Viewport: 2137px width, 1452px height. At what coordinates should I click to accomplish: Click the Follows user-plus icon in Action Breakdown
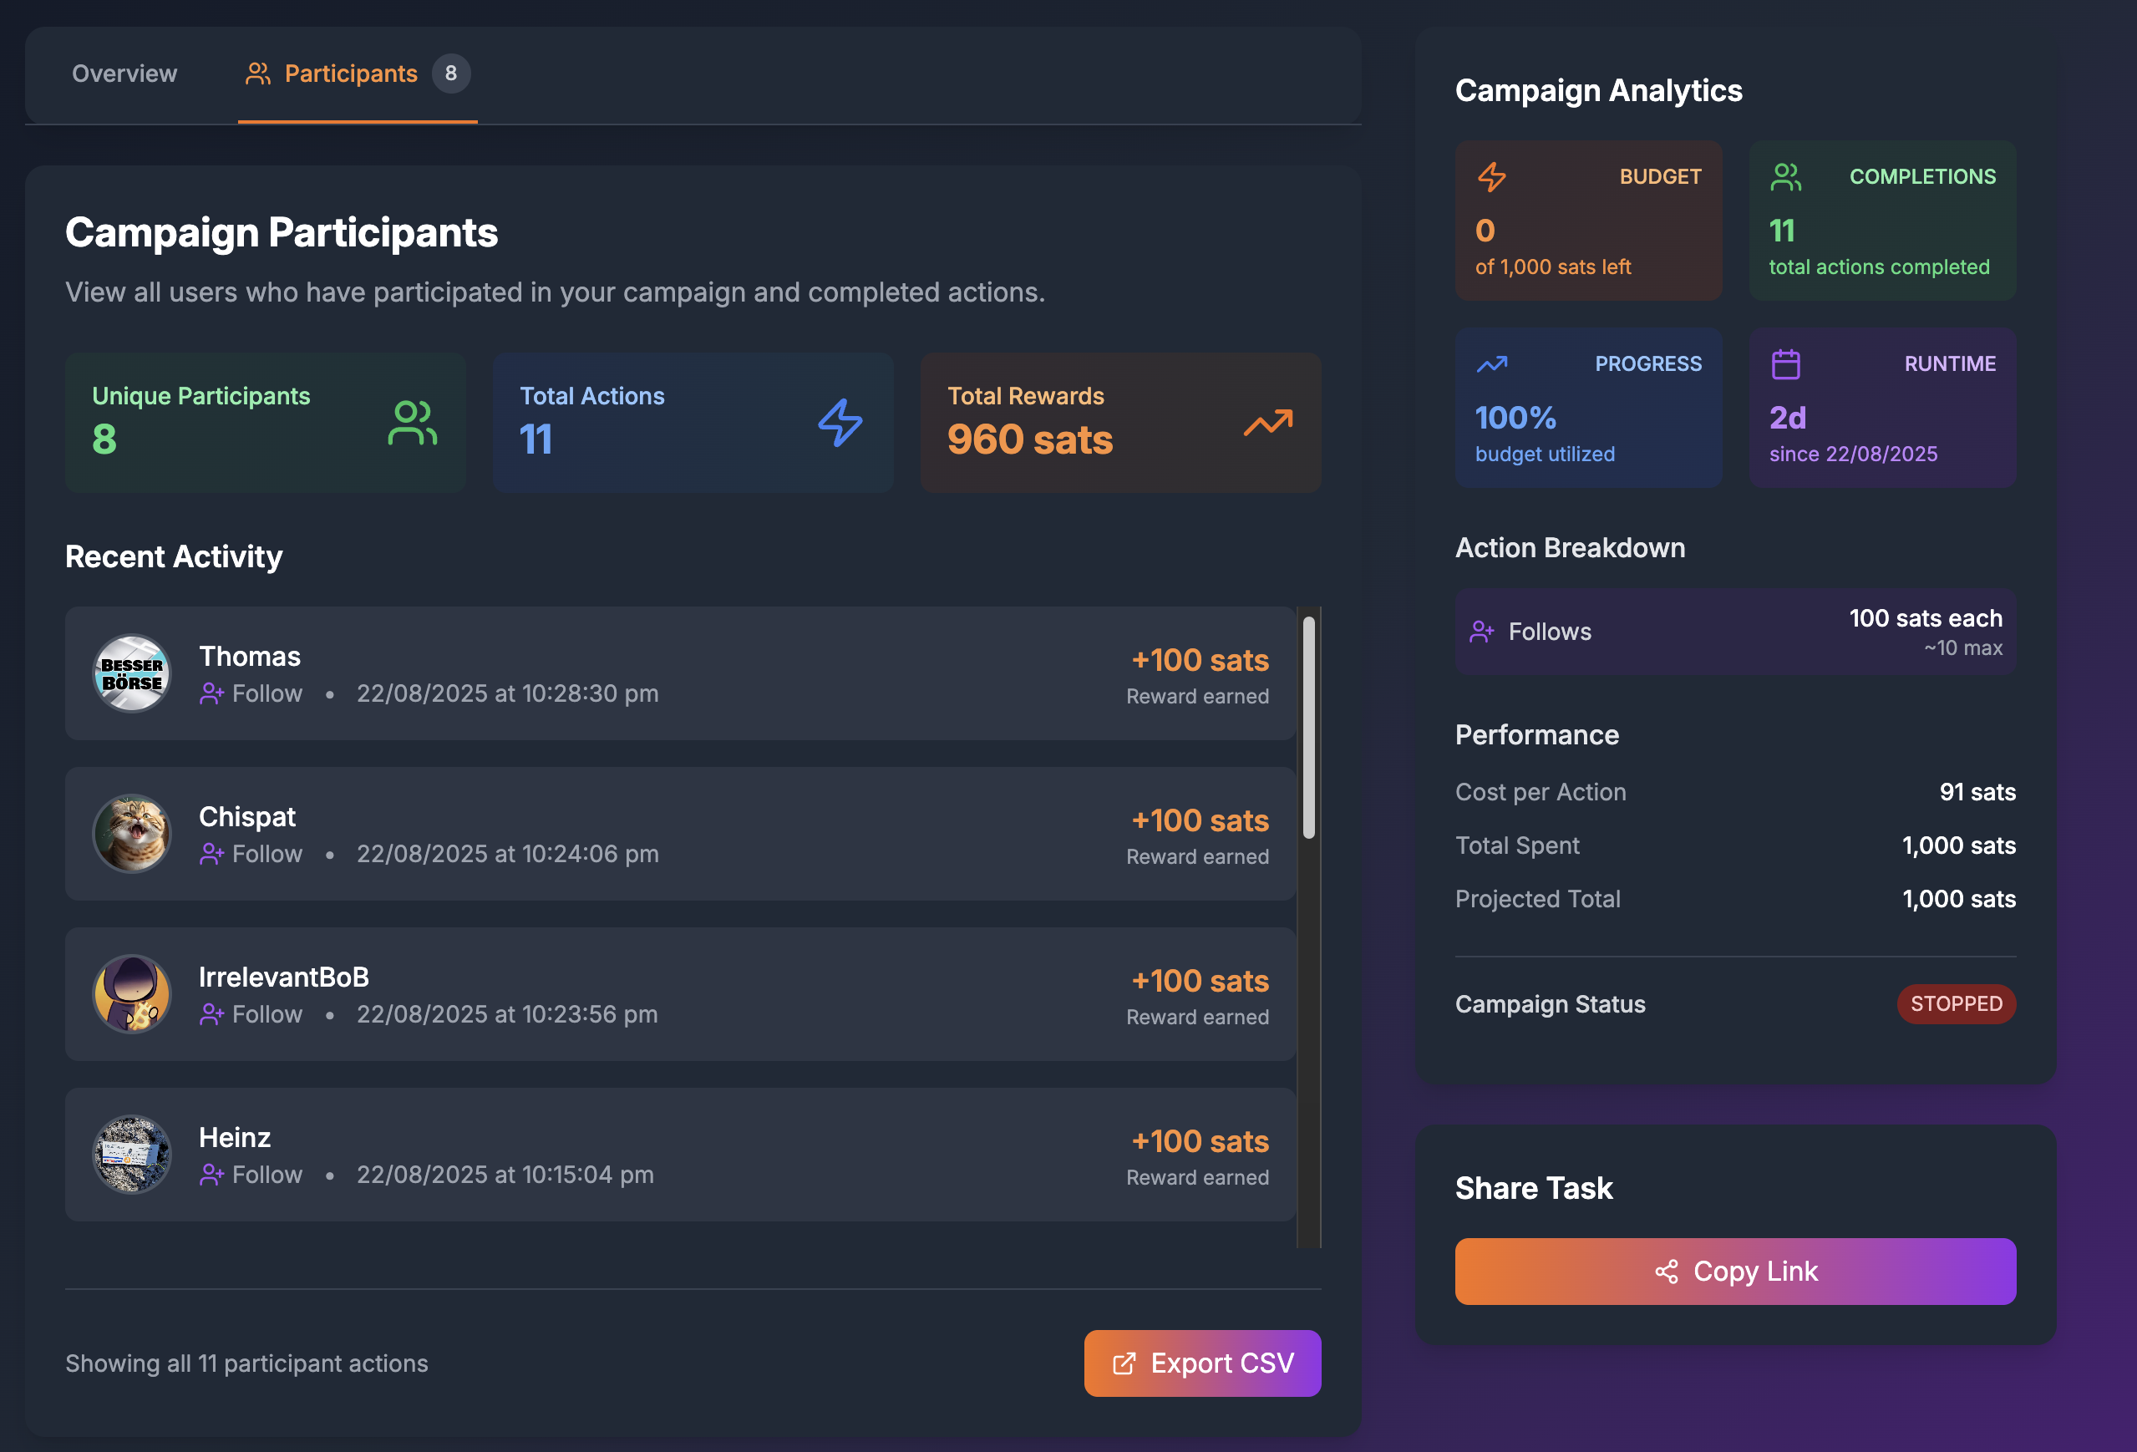[x=1481, y=632]
